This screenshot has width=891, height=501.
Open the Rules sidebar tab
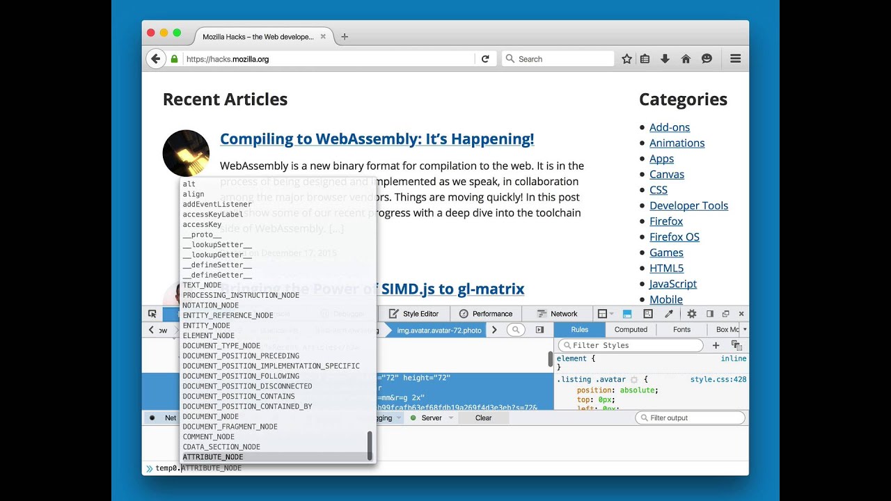tap(580, 330)
